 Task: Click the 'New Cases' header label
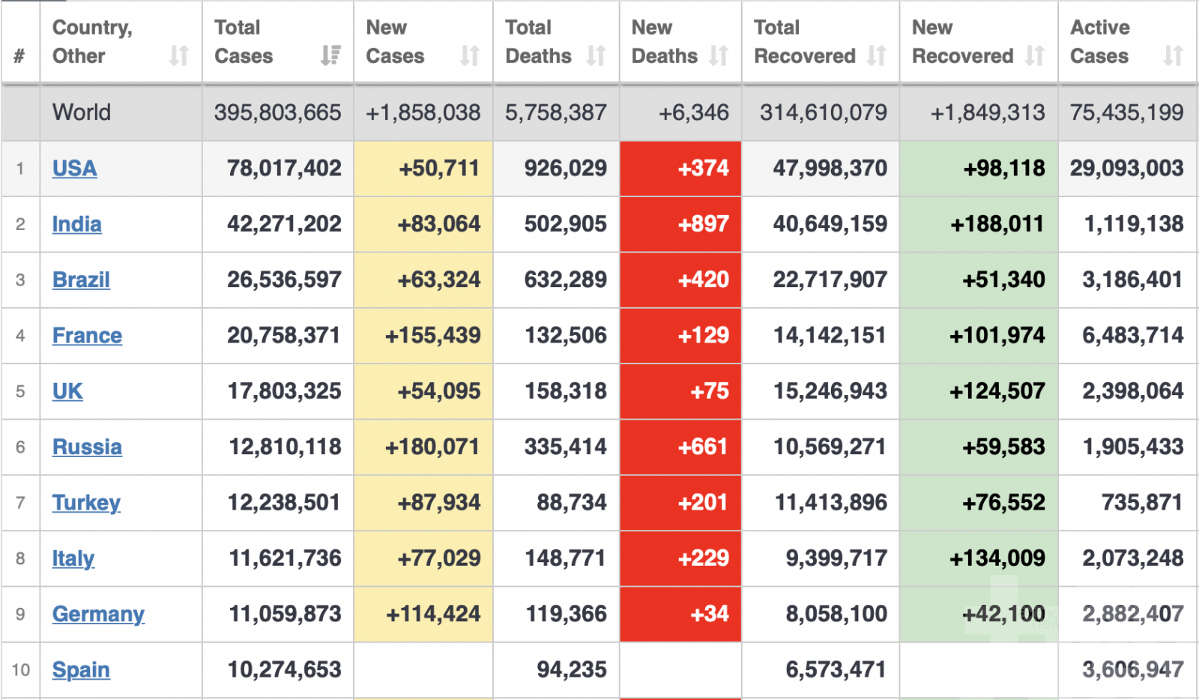tap(395, 41)
